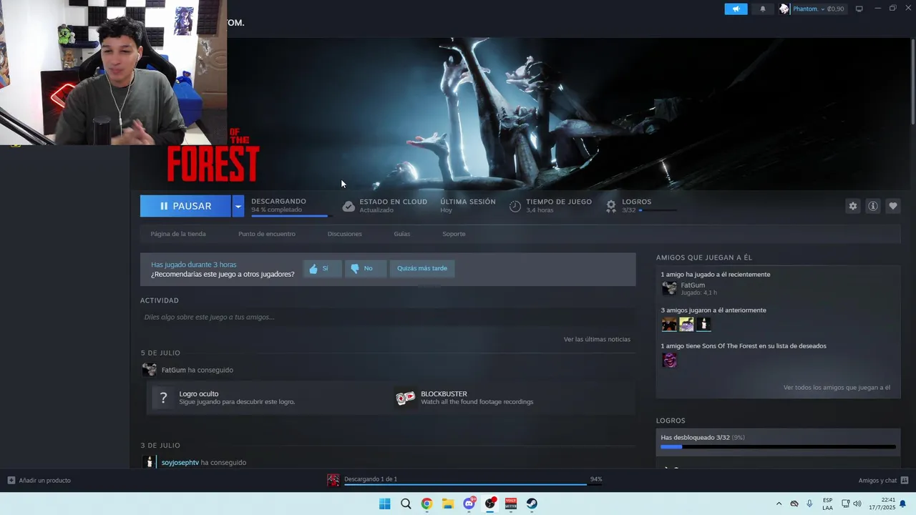Open the Windows Start menu
This screenshot has width=916, height=515.
tap(384, 504)
